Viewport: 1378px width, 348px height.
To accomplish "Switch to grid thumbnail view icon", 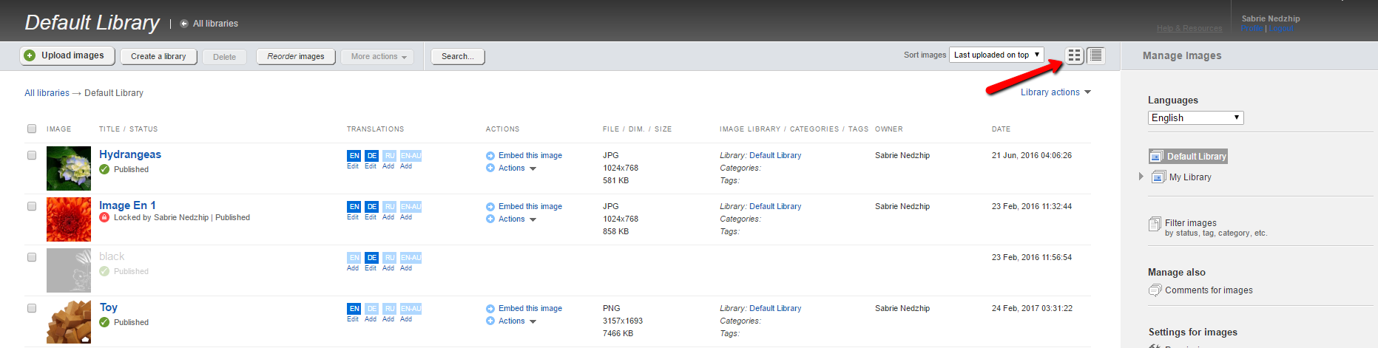I will click(1075, 55).
